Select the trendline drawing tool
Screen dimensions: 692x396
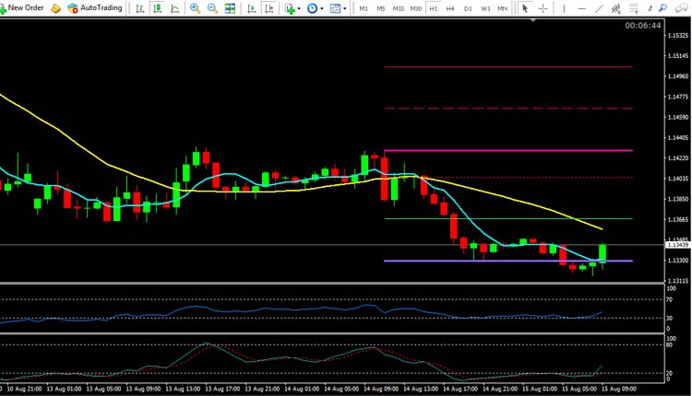[x=599, y=8]
